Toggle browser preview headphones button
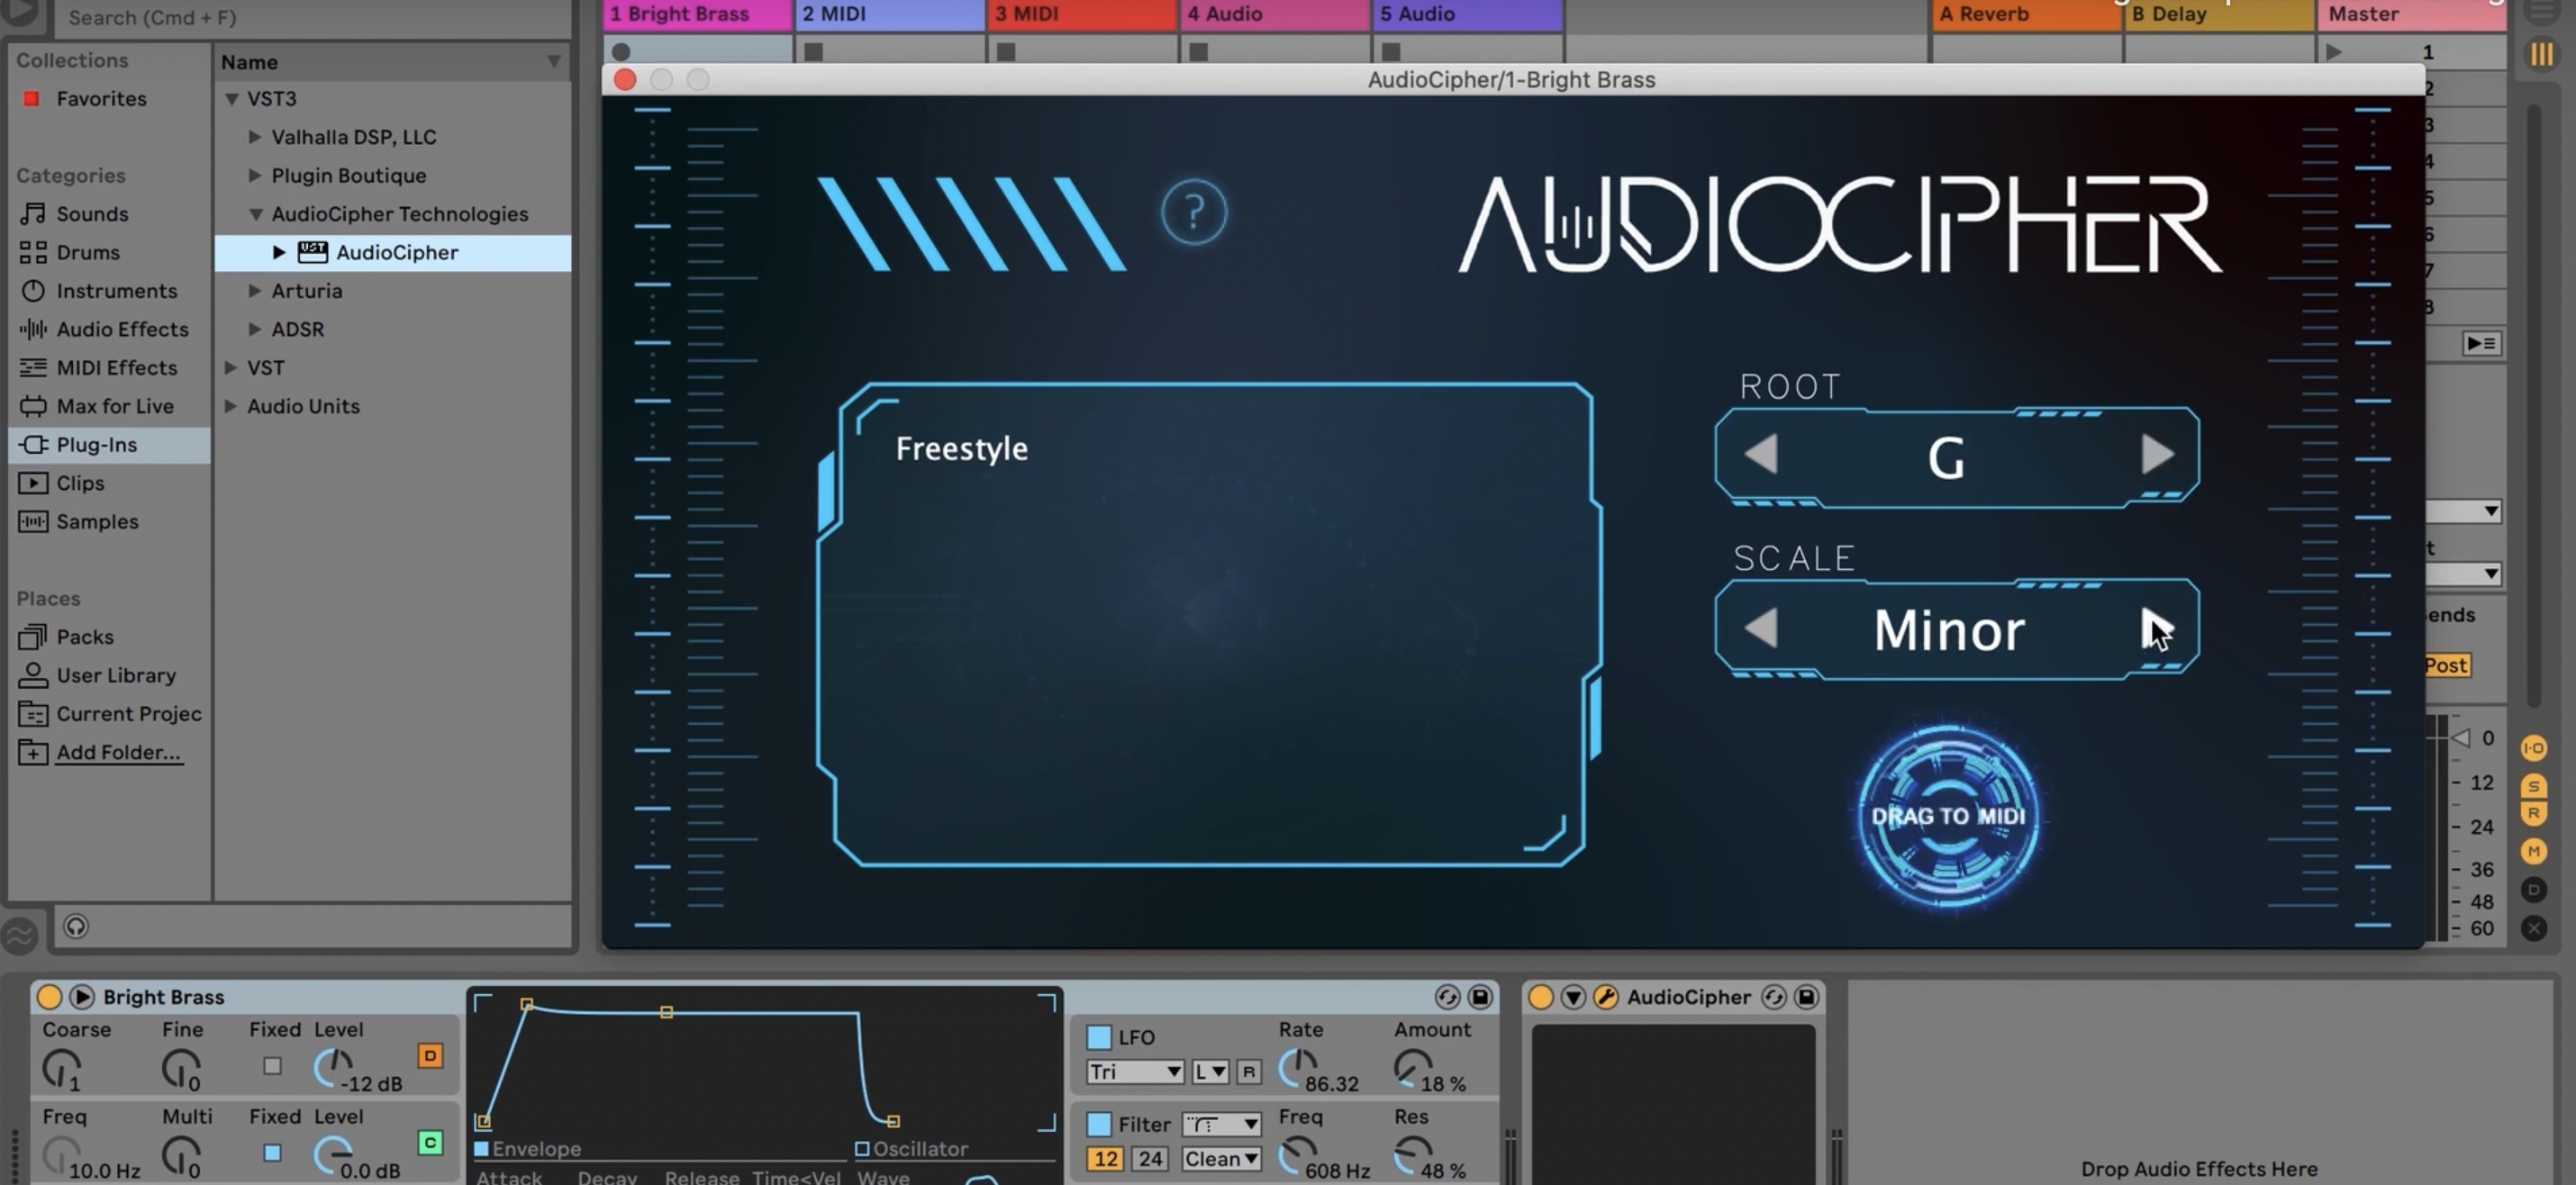This screenshot has width=2576, height=1185. click(76, 927)
